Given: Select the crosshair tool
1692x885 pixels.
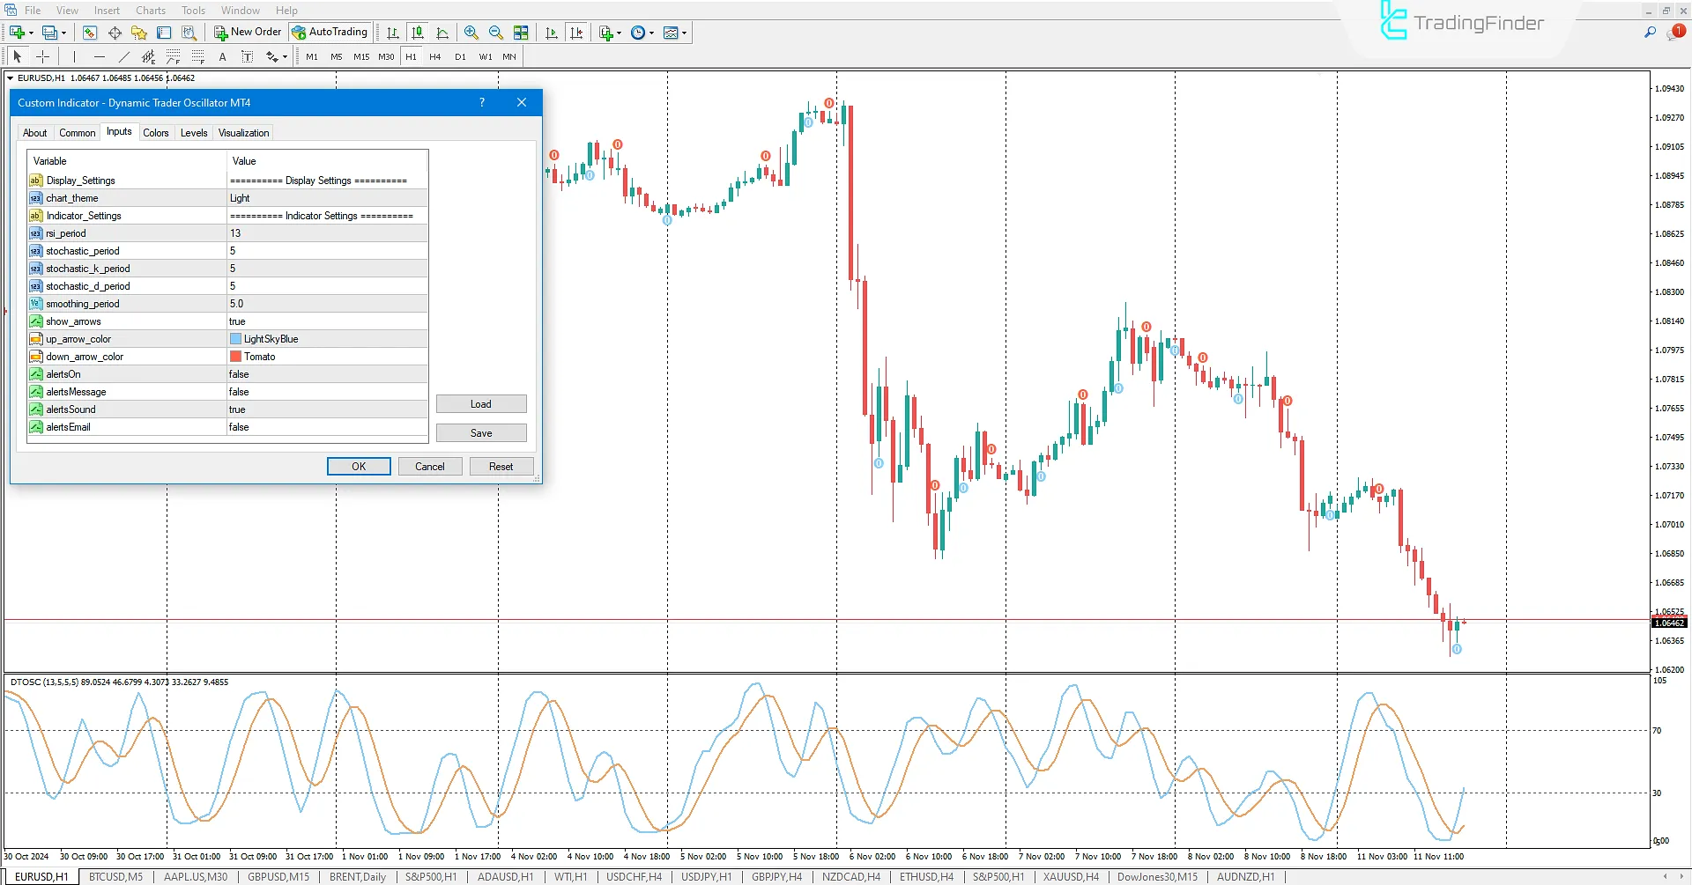Looking at the screenshot, I should [x=42, y=56].
